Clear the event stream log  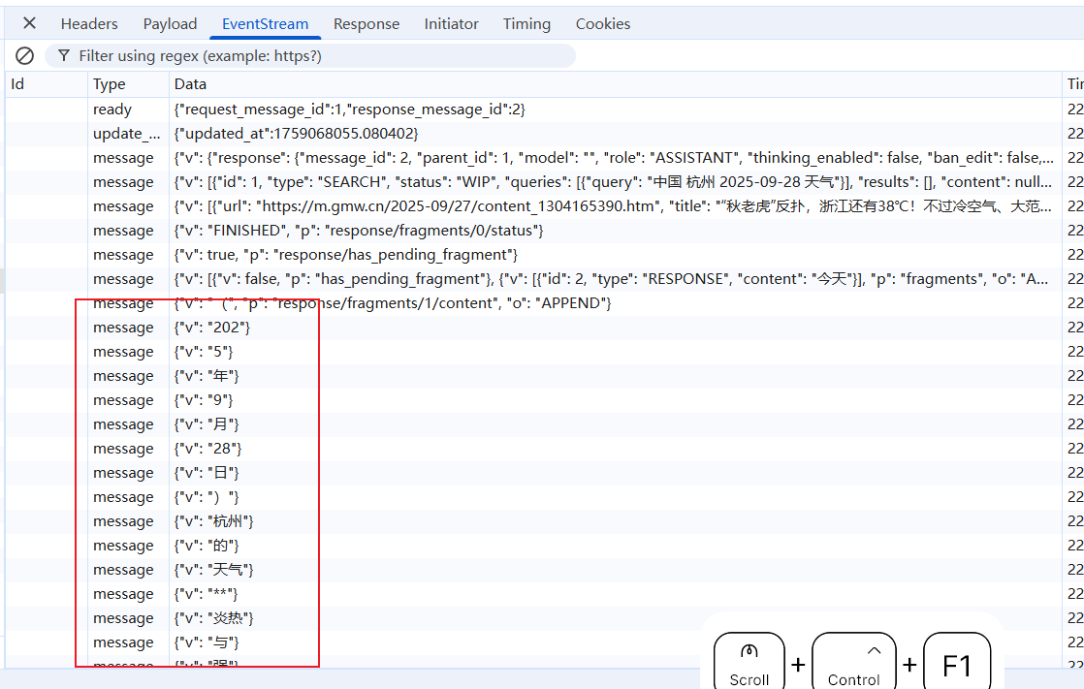24,56
